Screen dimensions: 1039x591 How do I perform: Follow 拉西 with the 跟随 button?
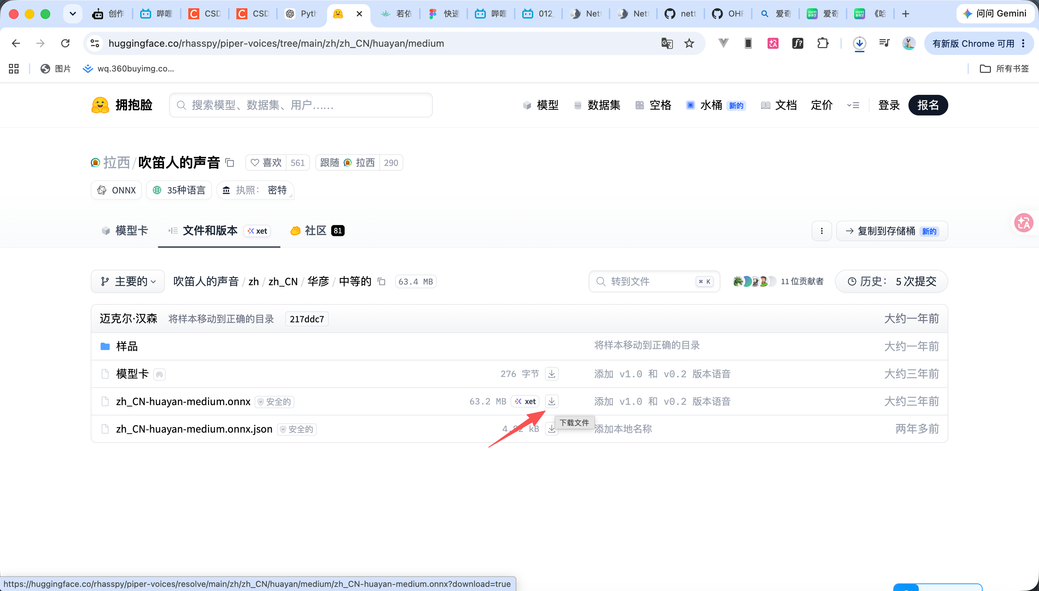(348, 163)
